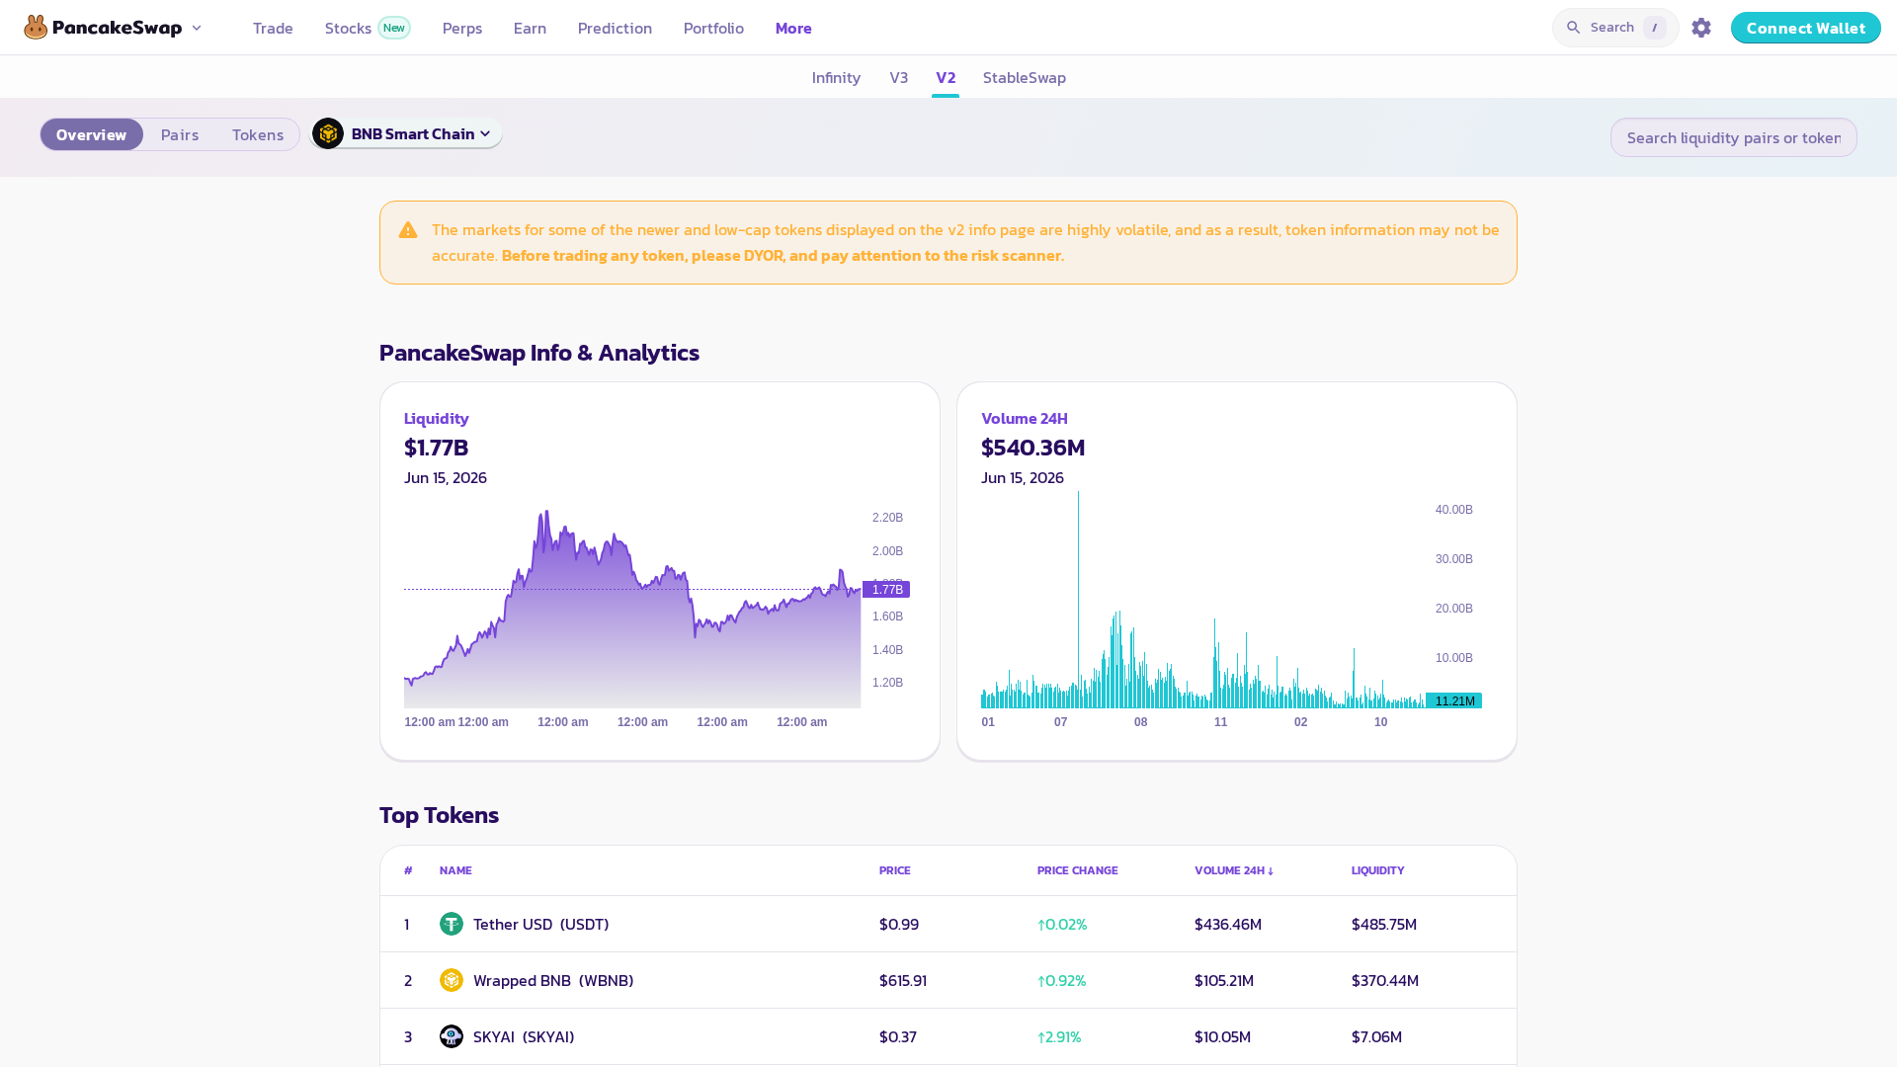1897x1067 pixels.
Task: Switch to the Tokens view
Action: pos(258,134)
